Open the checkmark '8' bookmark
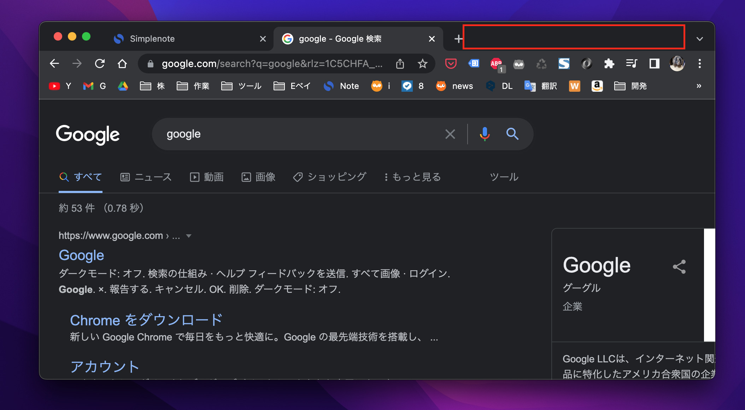The width and height of the screenshot is (745, 410). point(412,86)
